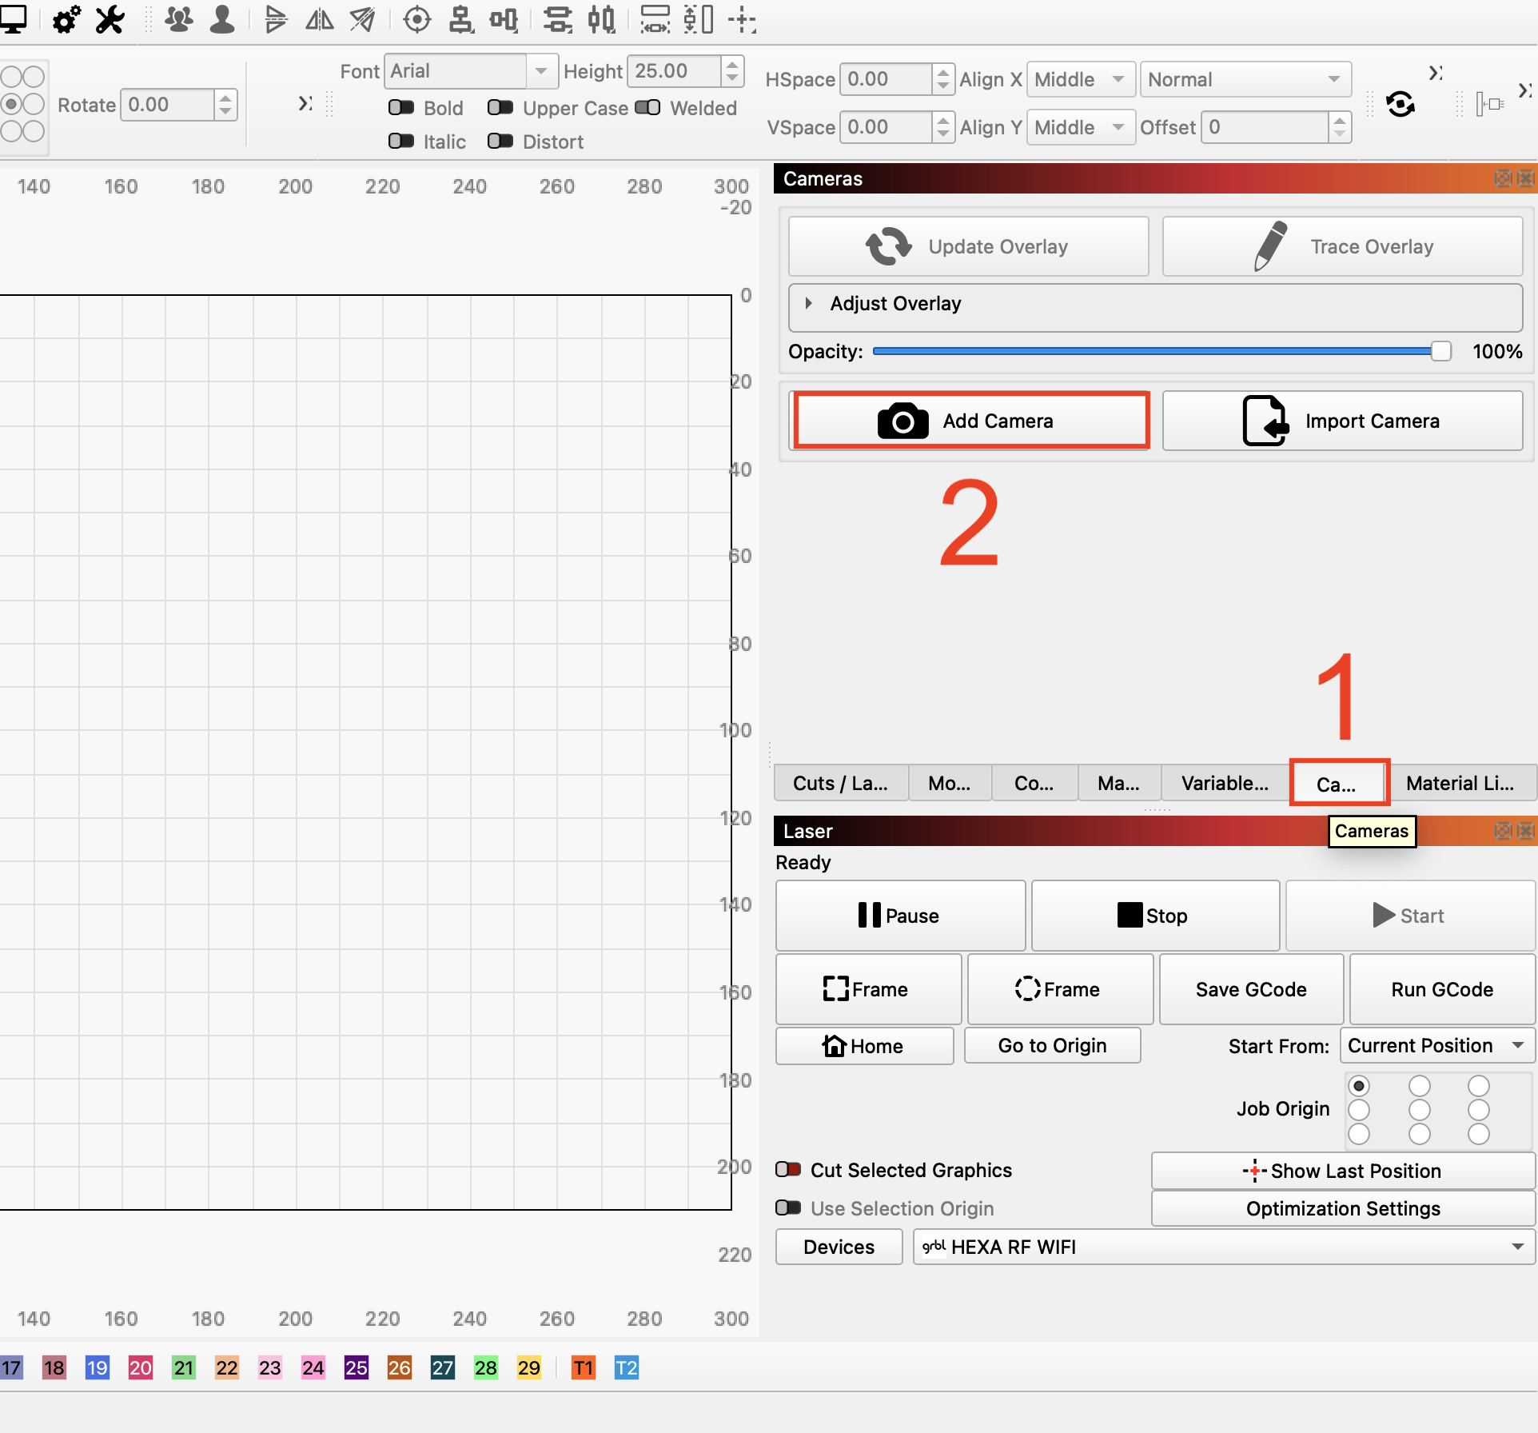
Task: Select the top-left Job Origin radio button
Action: tap(1359, 1086)
